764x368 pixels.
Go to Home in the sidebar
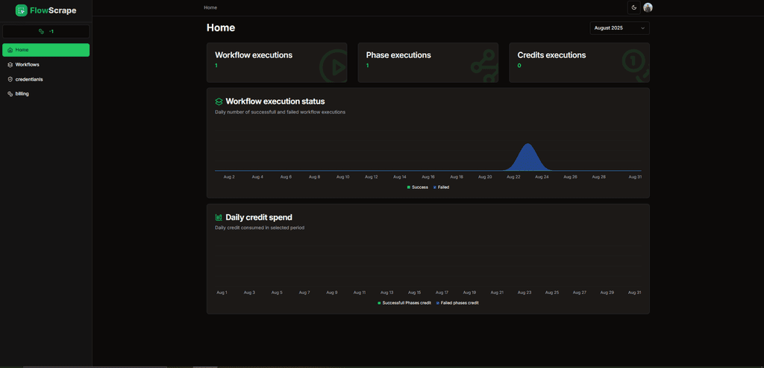point(46,50)
